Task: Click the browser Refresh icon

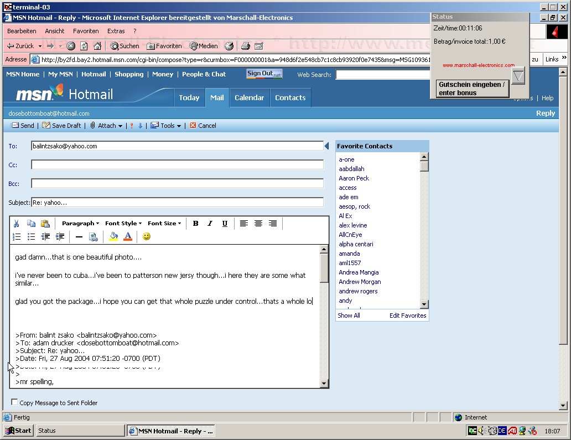Action: (84, 46)
